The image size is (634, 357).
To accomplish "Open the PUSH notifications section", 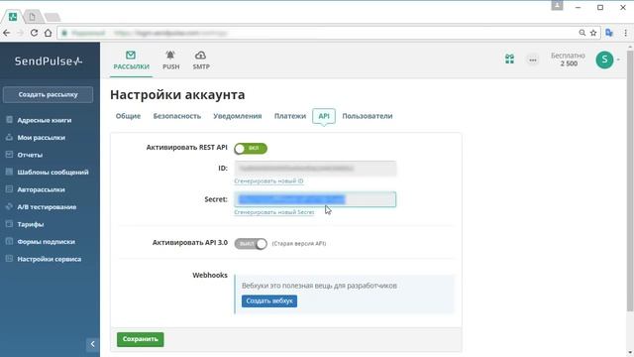I will 170,60.
